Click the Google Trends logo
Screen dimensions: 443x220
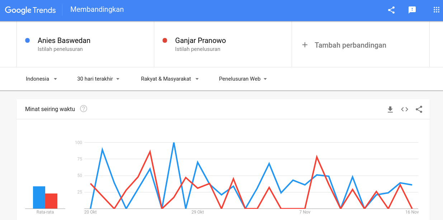point(30,10)
